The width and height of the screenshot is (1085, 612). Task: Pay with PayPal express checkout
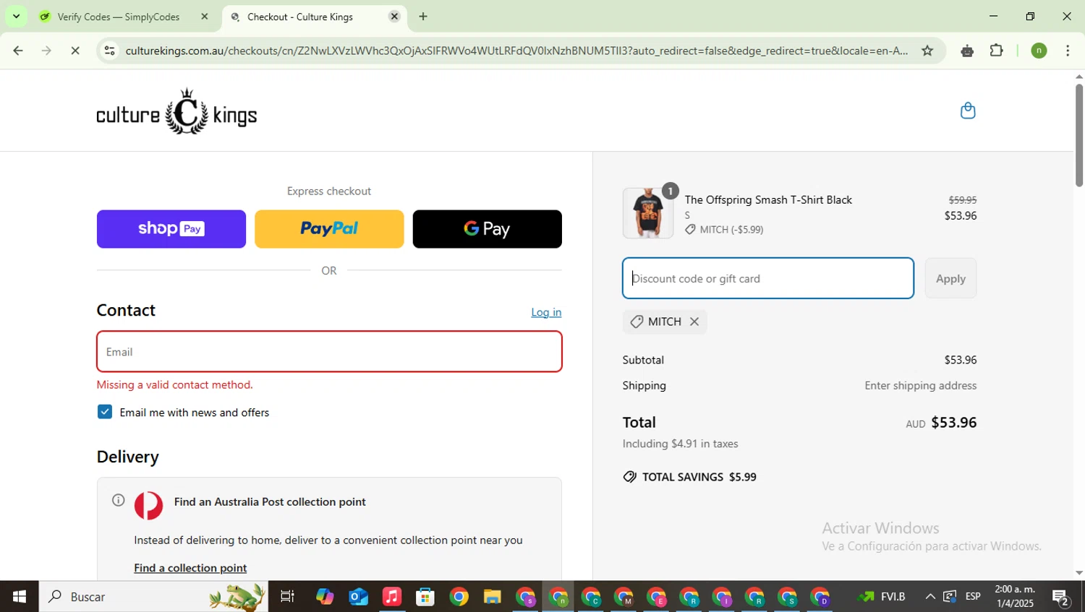329,229
